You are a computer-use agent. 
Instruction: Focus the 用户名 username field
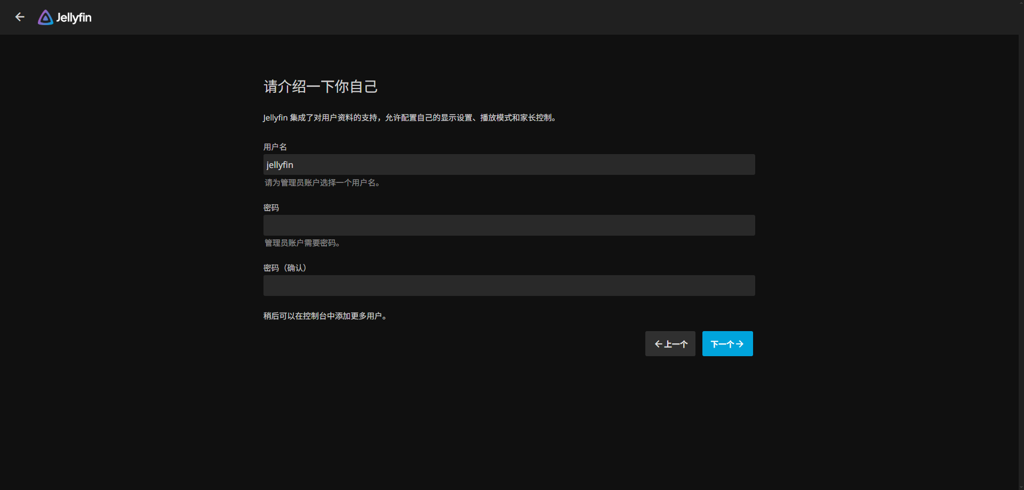(509, 165)
